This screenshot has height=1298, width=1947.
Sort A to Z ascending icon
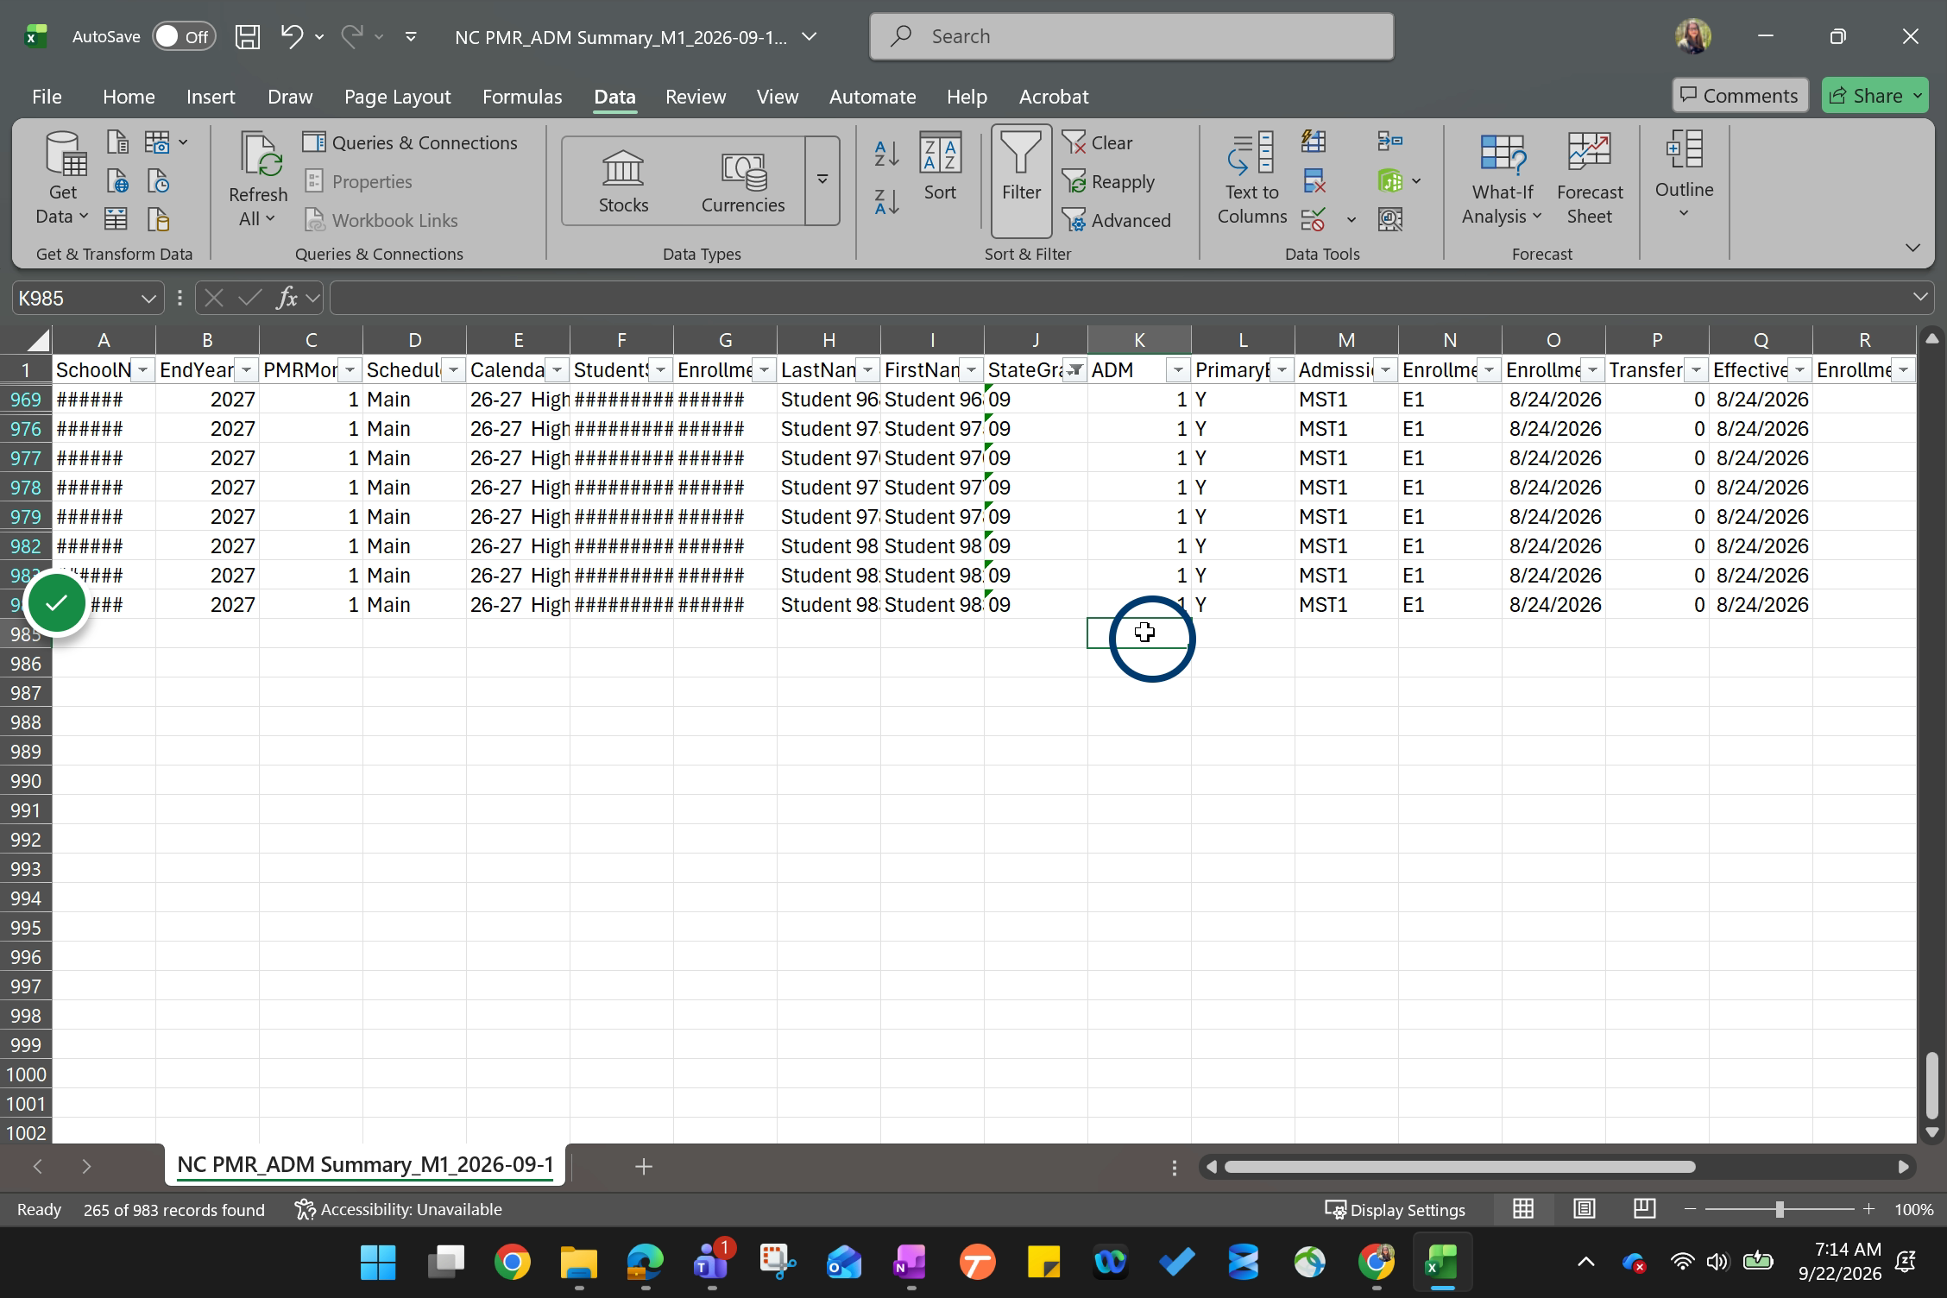(886, 154)
